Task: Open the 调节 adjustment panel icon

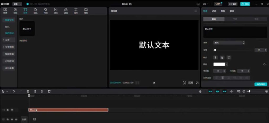Action: point(76,11)
